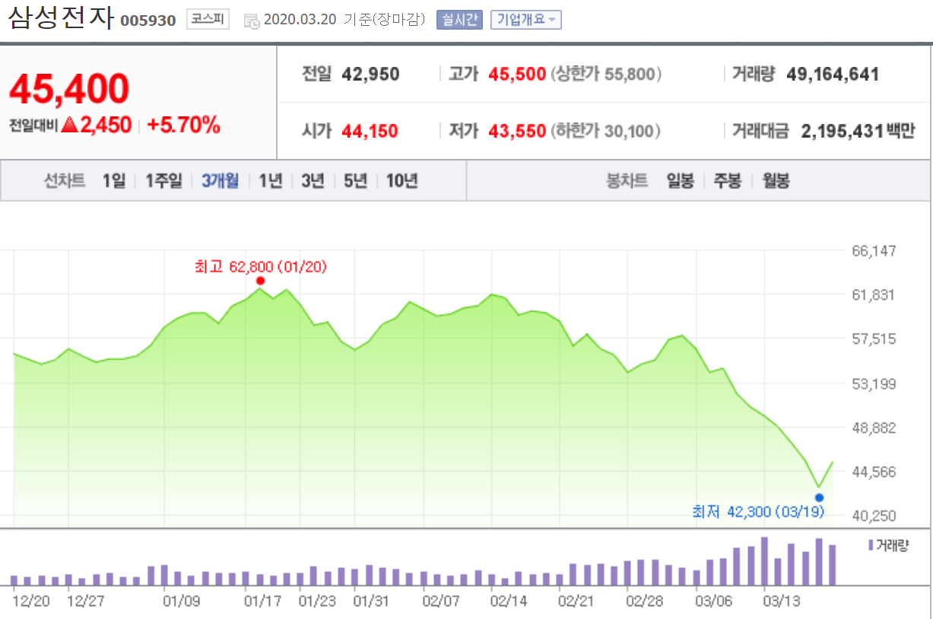Select the 10년 line chart tab

tap(401, 181)
